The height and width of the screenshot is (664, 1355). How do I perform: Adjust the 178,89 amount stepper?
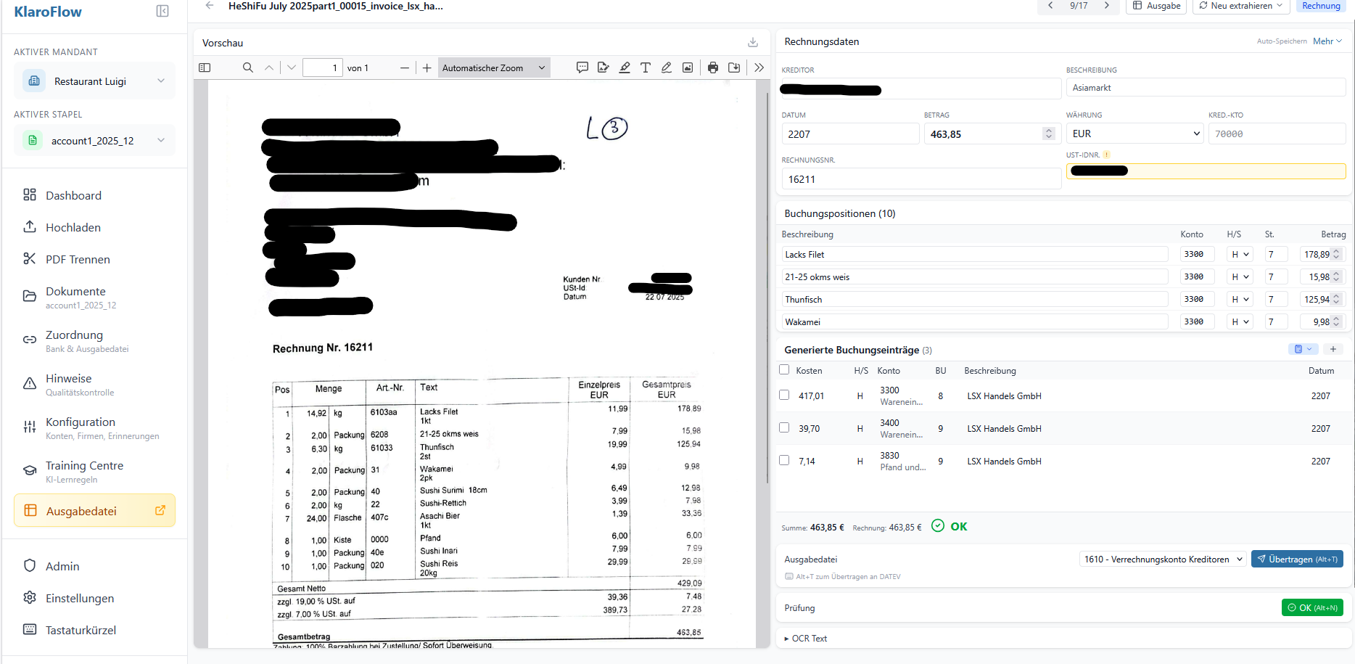1337,254
